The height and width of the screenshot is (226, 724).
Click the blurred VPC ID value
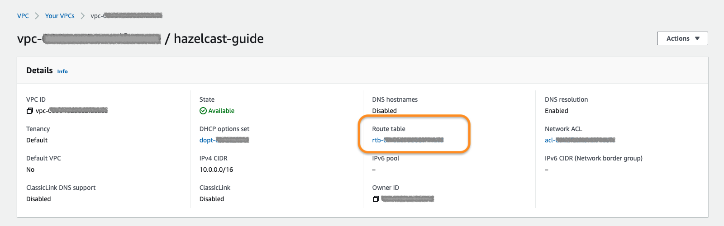pyautogui.click(x=72, y=111)
